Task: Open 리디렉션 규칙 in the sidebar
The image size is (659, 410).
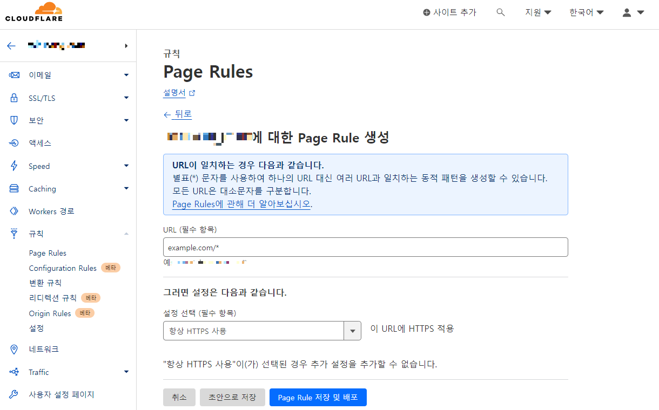Action: [53, 298]
